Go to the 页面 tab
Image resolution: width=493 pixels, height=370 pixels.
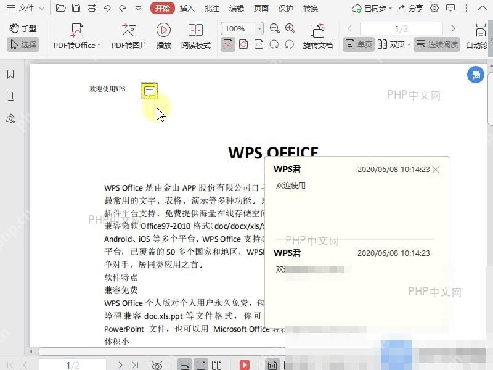pos(261,9)
